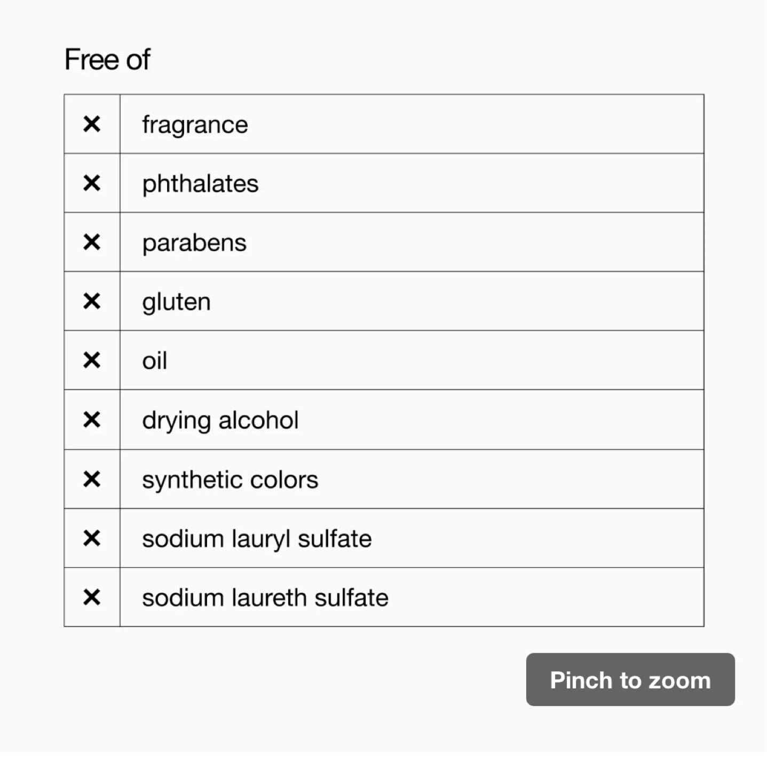Click the Free of heading
This screenshot has width=767, height=769.
pos(107,59)
